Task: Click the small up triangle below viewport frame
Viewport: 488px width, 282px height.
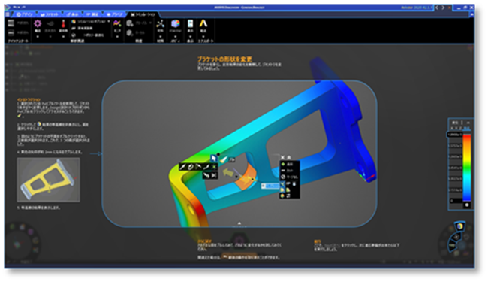Action: [239, 223]
